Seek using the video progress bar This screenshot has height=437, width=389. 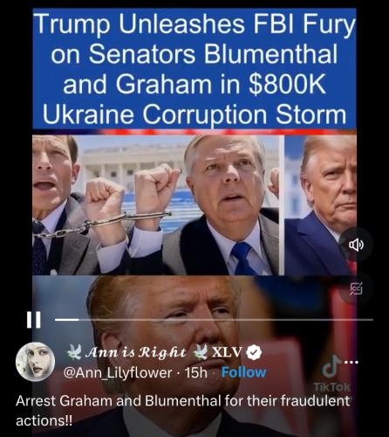pos(214,320)
